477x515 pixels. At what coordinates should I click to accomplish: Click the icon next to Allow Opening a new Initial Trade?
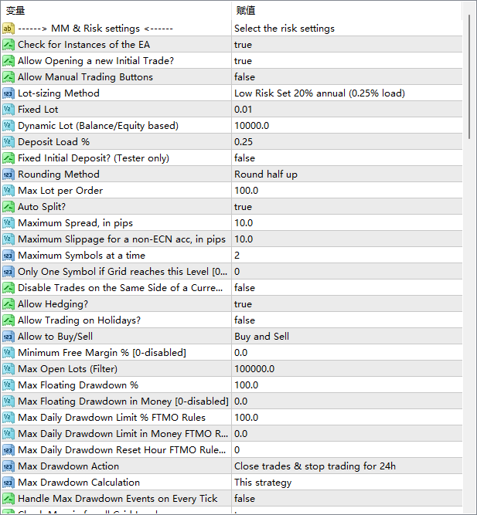point(9,61)
